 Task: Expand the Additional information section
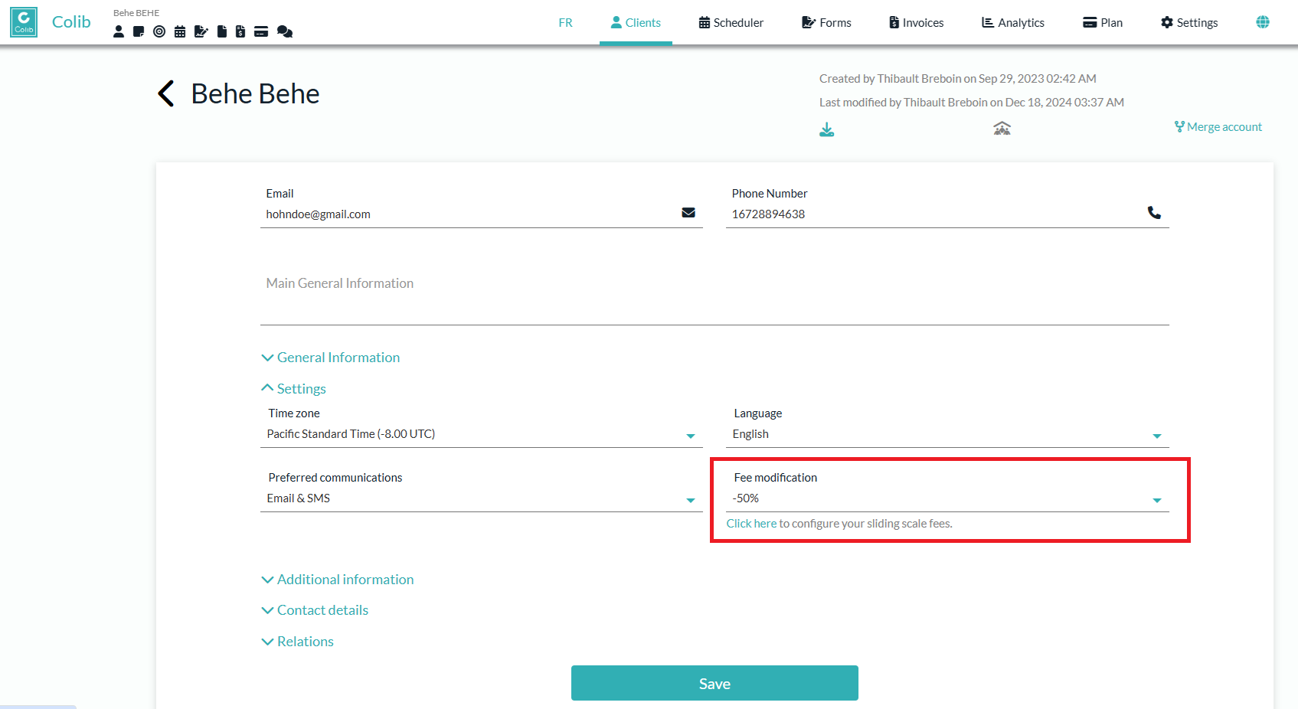(338, 580)
